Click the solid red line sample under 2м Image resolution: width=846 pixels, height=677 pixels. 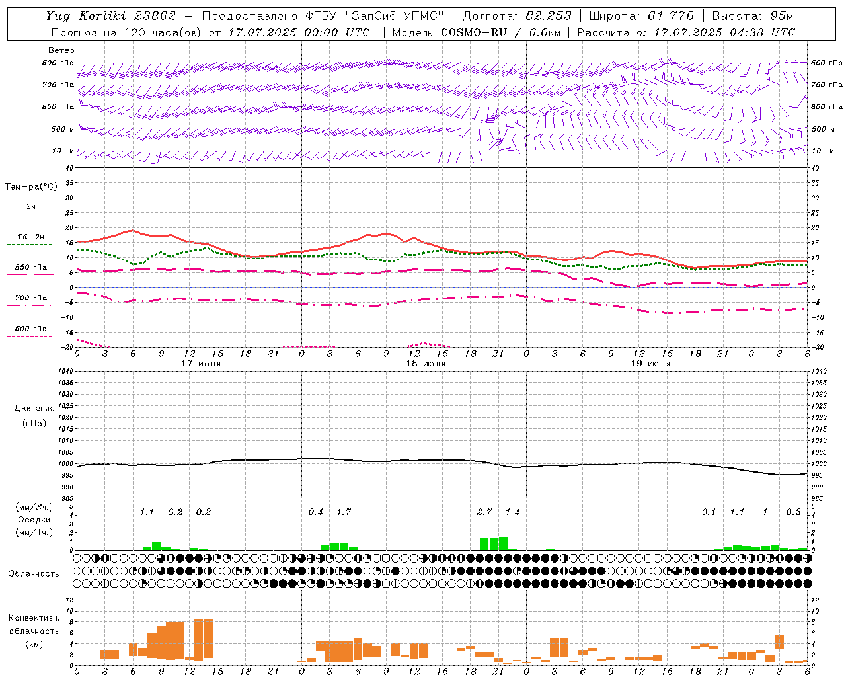coord(30,214)
